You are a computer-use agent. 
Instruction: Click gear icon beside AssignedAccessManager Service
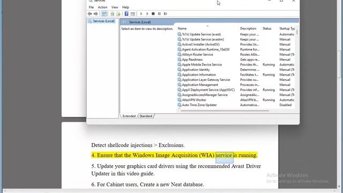pos(180,94)
